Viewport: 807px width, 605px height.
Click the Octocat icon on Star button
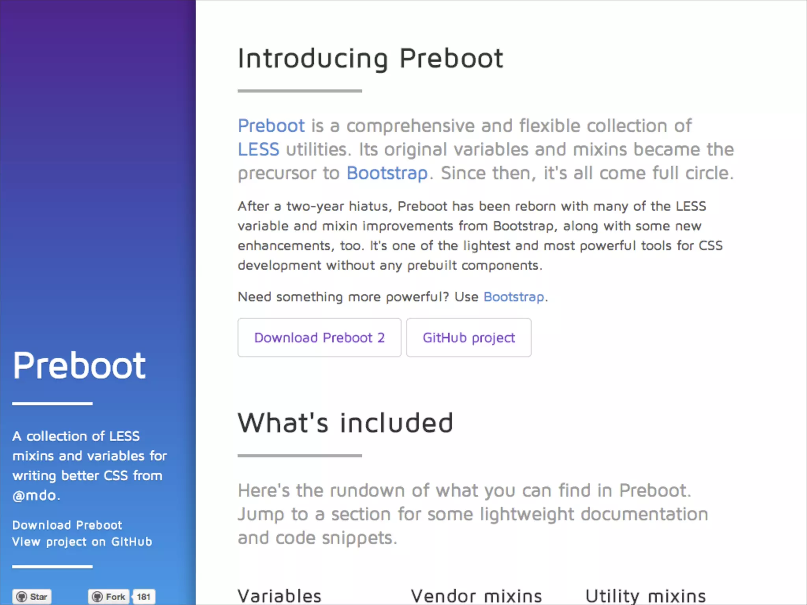pyautogui.click(x=22, y=597)
